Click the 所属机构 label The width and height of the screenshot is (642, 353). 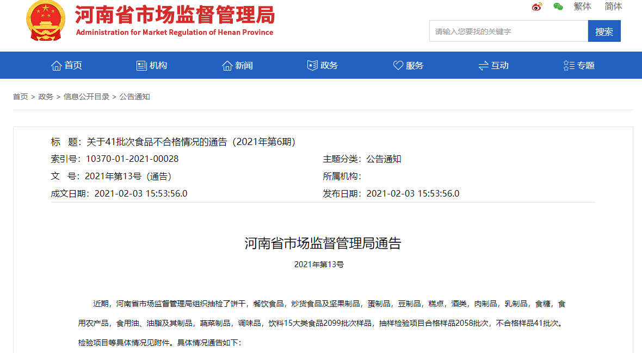point(342,177)
